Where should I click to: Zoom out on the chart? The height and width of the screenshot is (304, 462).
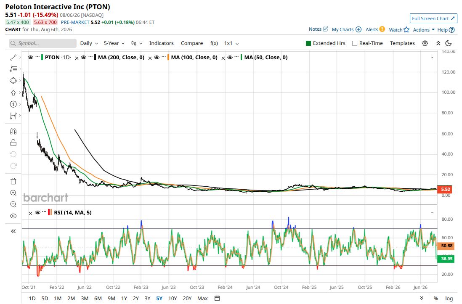pos(13,204)
